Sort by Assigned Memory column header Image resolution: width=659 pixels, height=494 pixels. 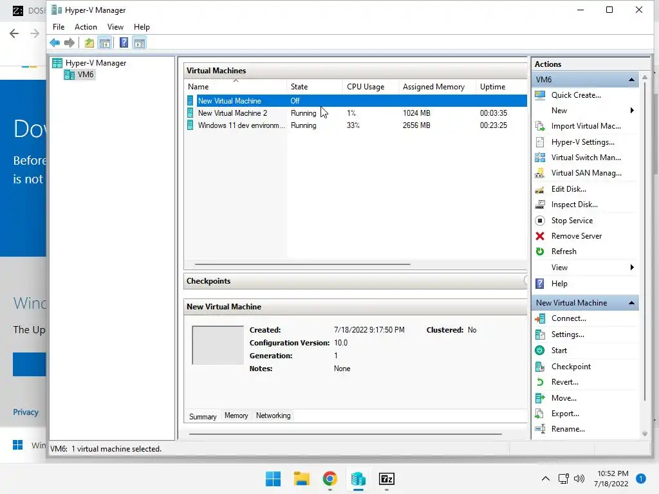point(437,87)
